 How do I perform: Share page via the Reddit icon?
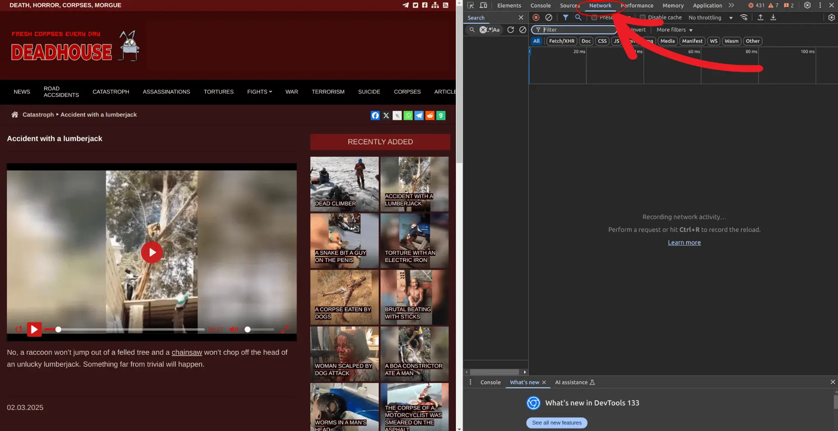pyautogui.click(x=430, y=115)
